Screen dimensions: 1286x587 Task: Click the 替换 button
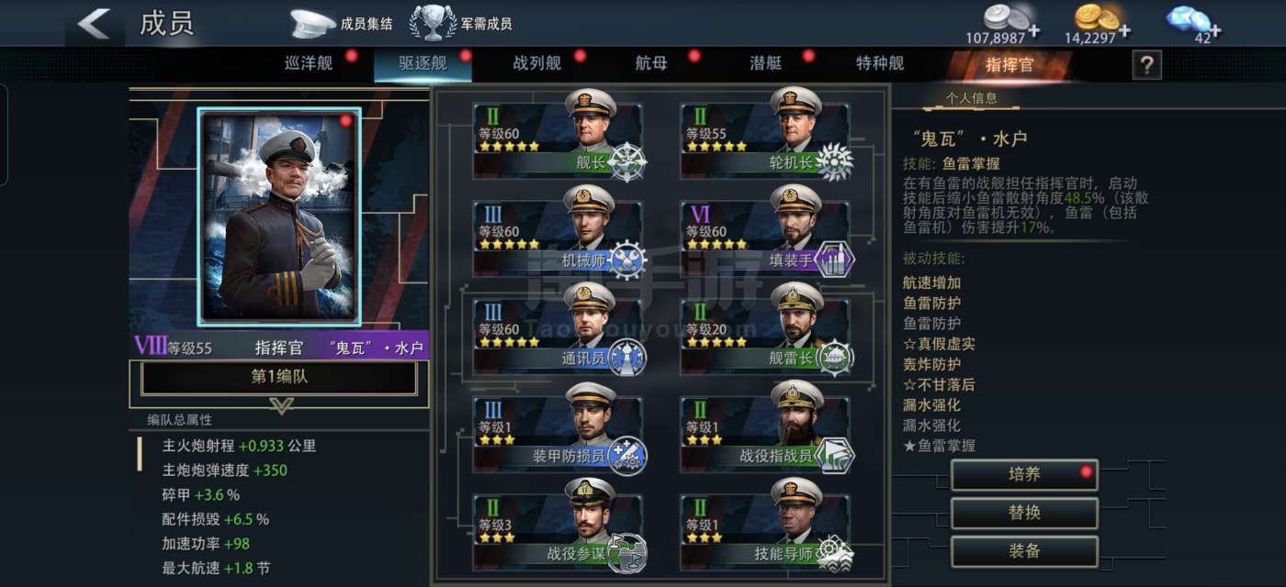[1024, 513]
